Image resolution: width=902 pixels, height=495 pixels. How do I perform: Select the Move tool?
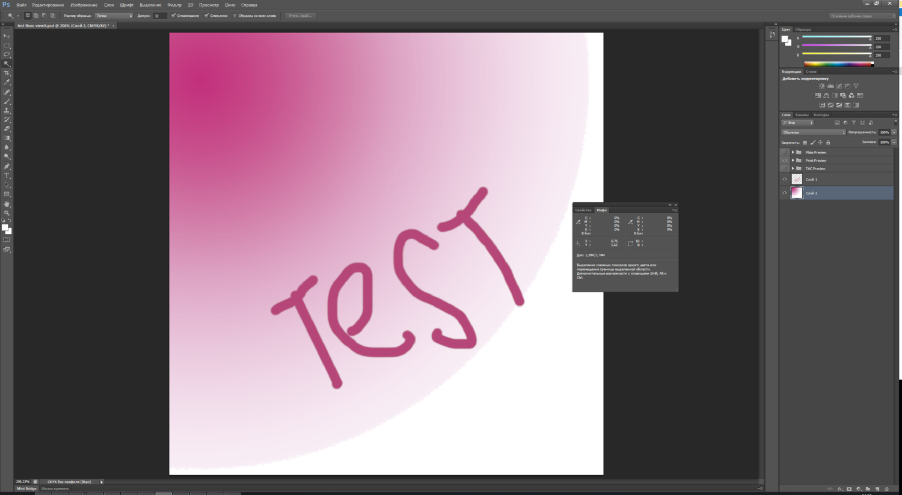point(7,37)
